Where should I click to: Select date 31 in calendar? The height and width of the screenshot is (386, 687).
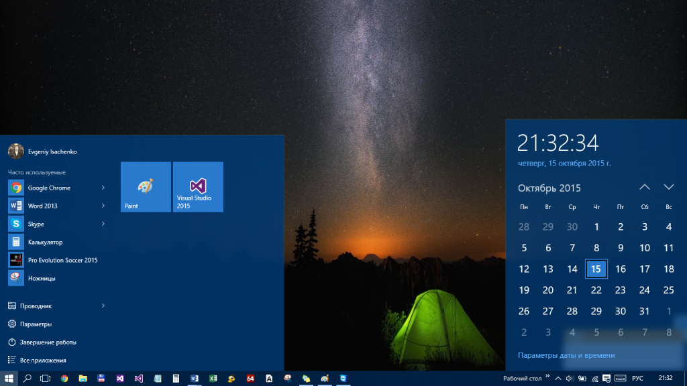click(645, 311)
